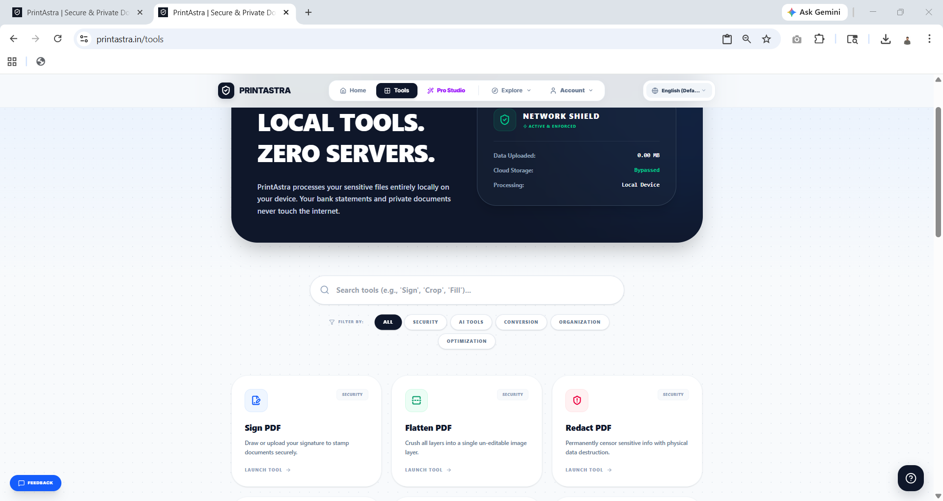Click the Ask Gemini button
Viewport: 943px width, 501px height.
coord(814,12)
